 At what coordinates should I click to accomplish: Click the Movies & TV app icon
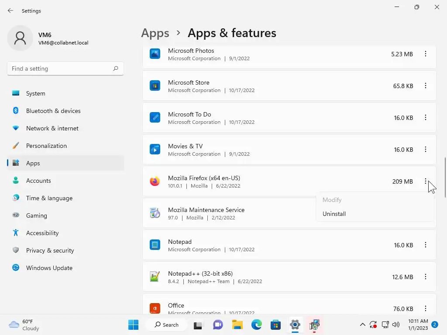click(155, 149)
